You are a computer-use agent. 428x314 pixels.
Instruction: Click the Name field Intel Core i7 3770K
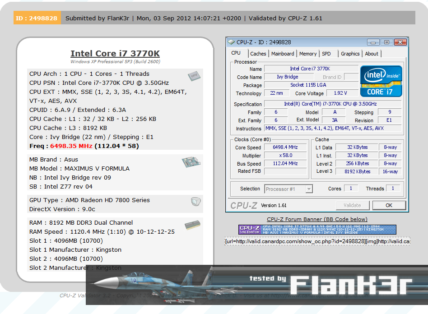pyautogui.click(x=311, y=69)
